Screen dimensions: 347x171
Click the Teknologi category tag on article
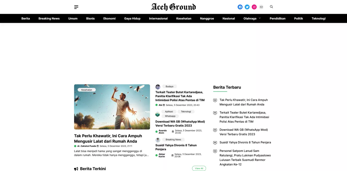(186, 112)
